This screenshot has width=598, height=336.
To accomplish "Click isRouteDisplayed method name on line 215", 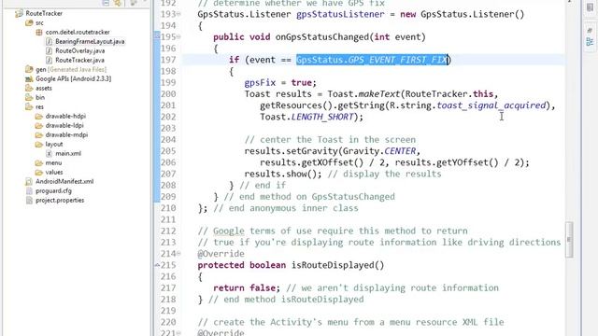I will point(338,265).
